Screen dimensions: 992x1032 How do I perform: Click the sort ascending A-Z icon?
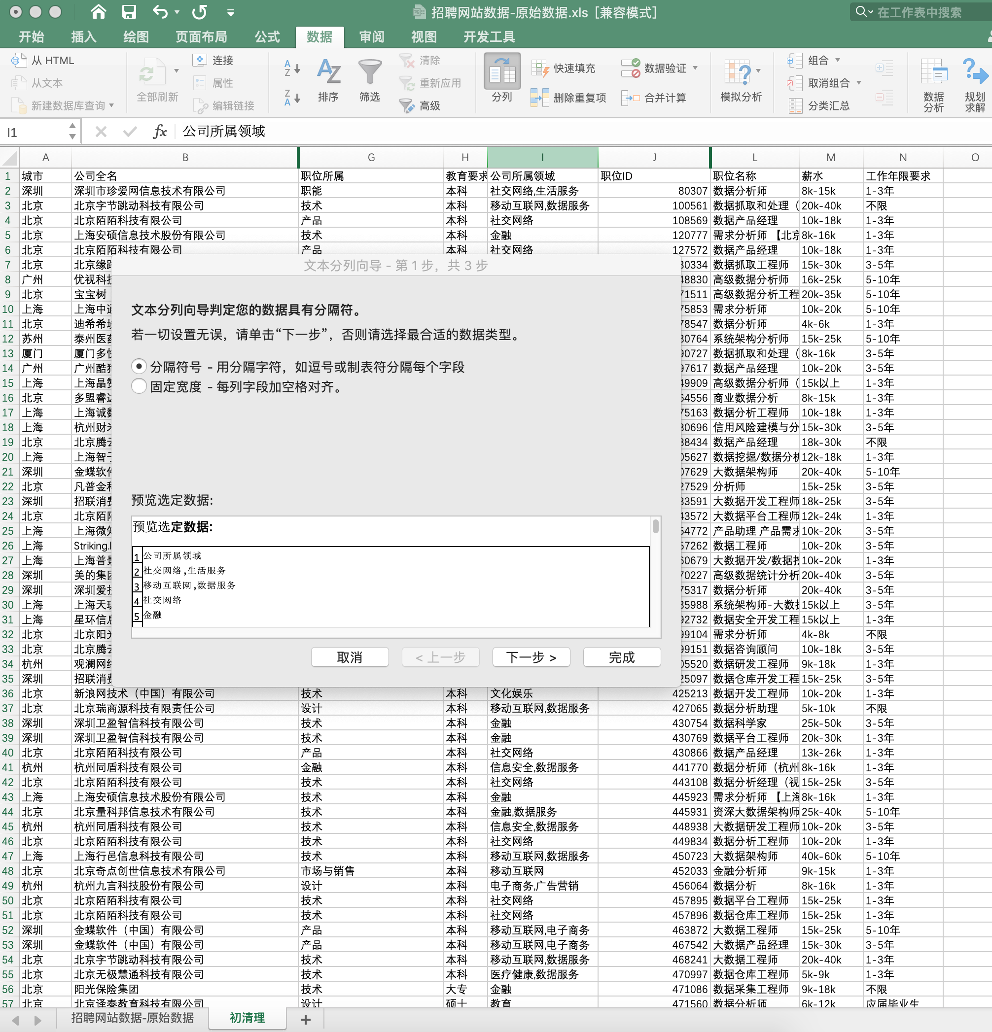point(292,68)
